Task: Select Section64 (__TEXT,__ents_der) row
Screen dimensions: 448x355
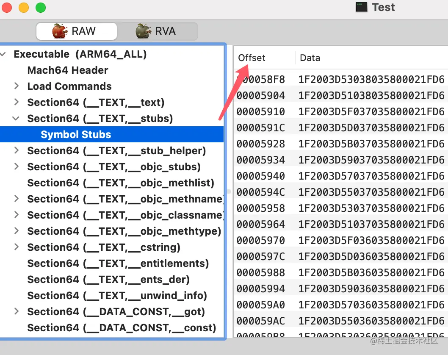Action: [x=112, y=279]
